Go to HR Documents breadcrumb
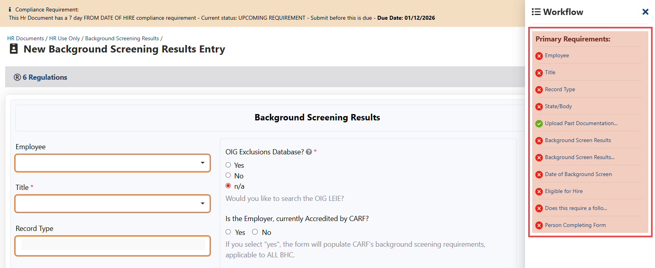 (x=25, y=38)
